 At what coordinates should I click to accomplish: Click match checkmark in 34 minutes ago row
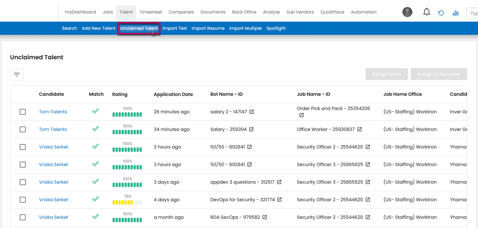click(96, 129)
